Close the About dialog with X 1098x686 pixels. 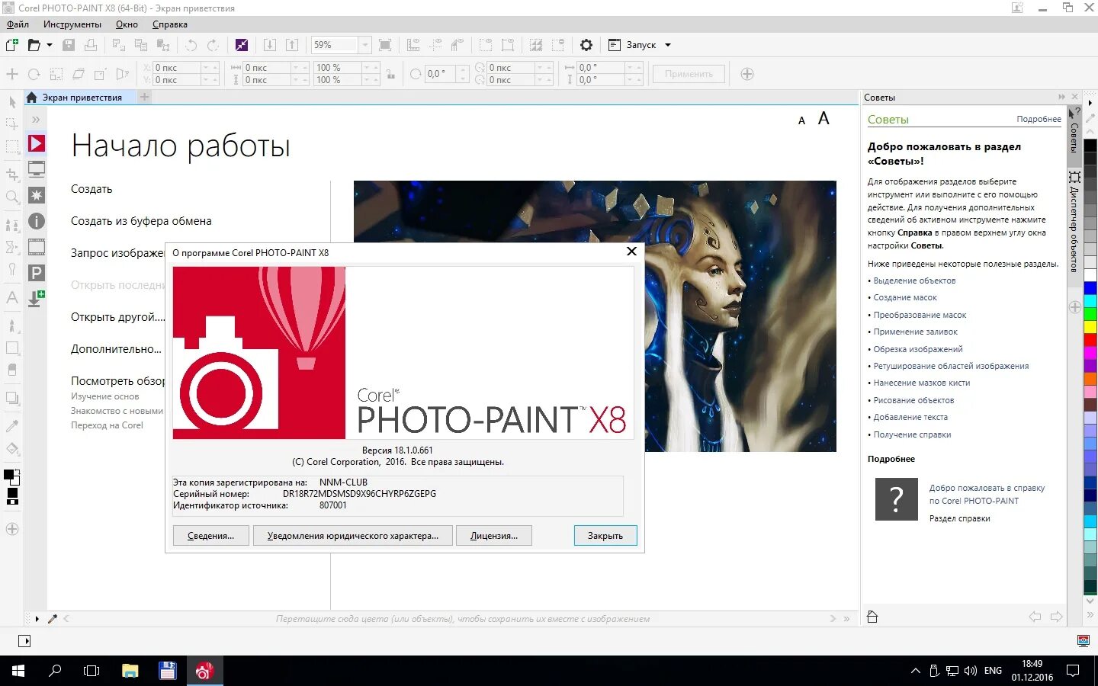(631, 252)
